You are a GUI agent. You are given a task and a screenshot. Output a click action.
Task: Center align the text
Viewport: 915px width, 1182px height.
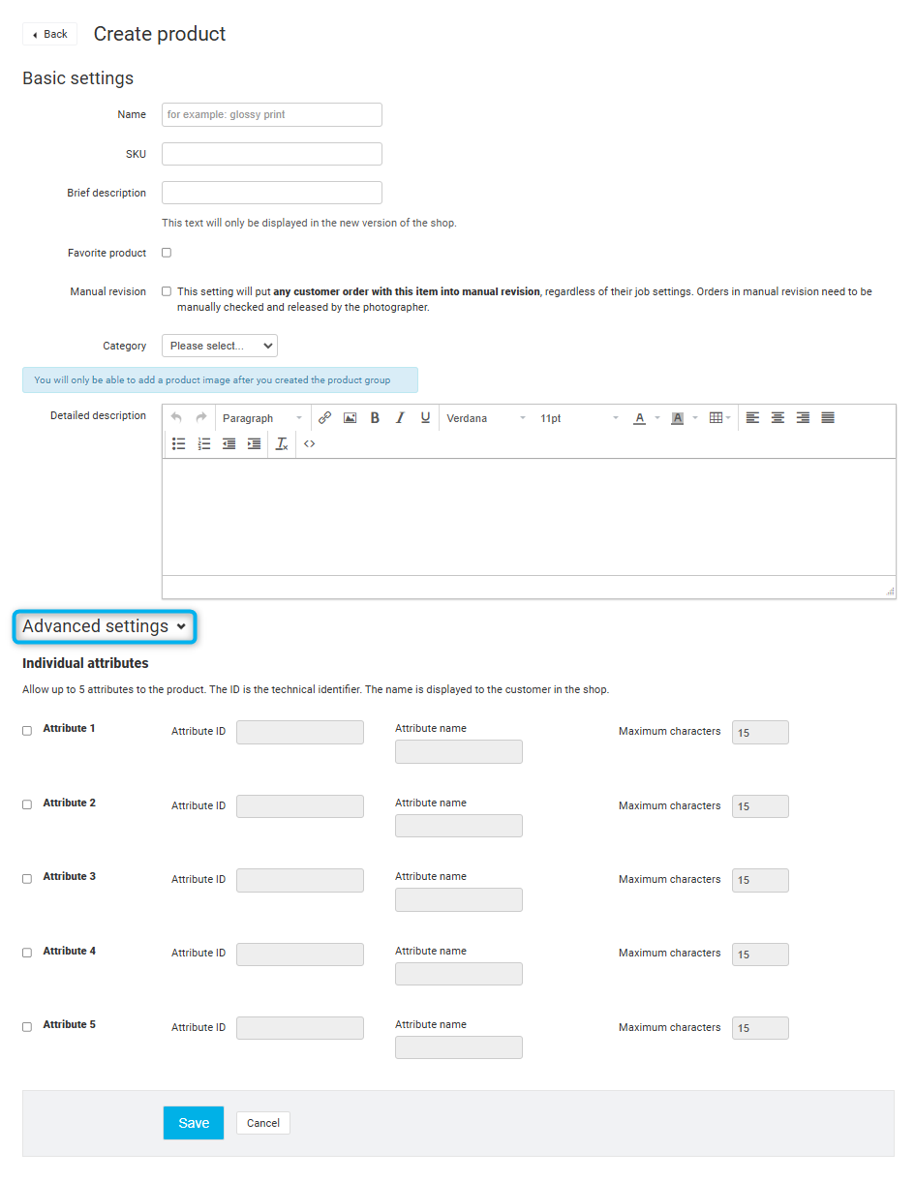778,418
